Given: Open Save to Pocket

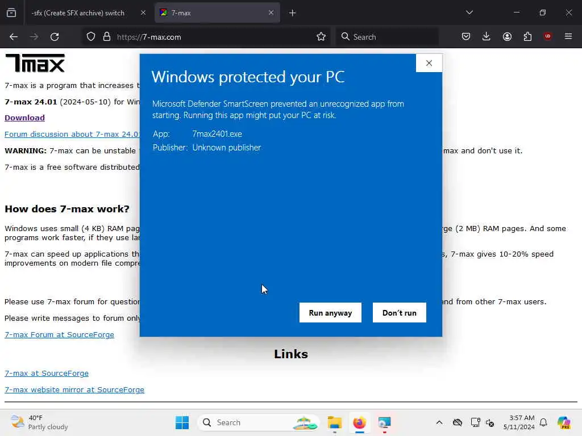Looking at the screenshot, I should pyautogui.click(x=466, y=36).
